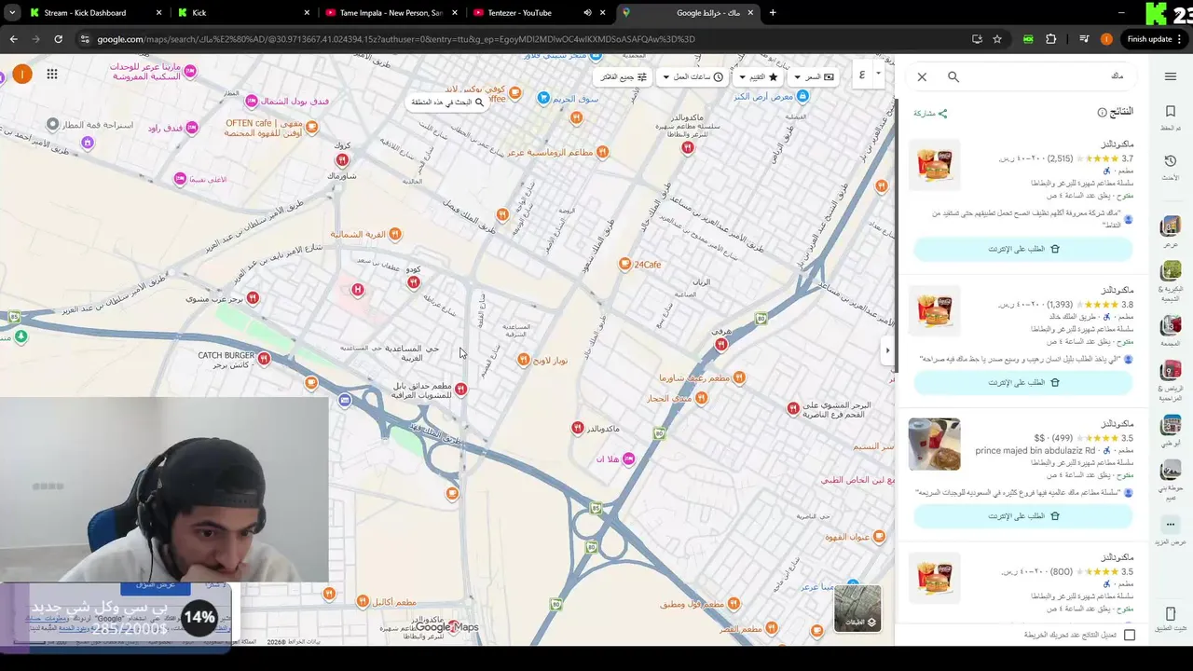Open the 24Cafe map pin
This screenshot has height=671, width=1193.
625,265
